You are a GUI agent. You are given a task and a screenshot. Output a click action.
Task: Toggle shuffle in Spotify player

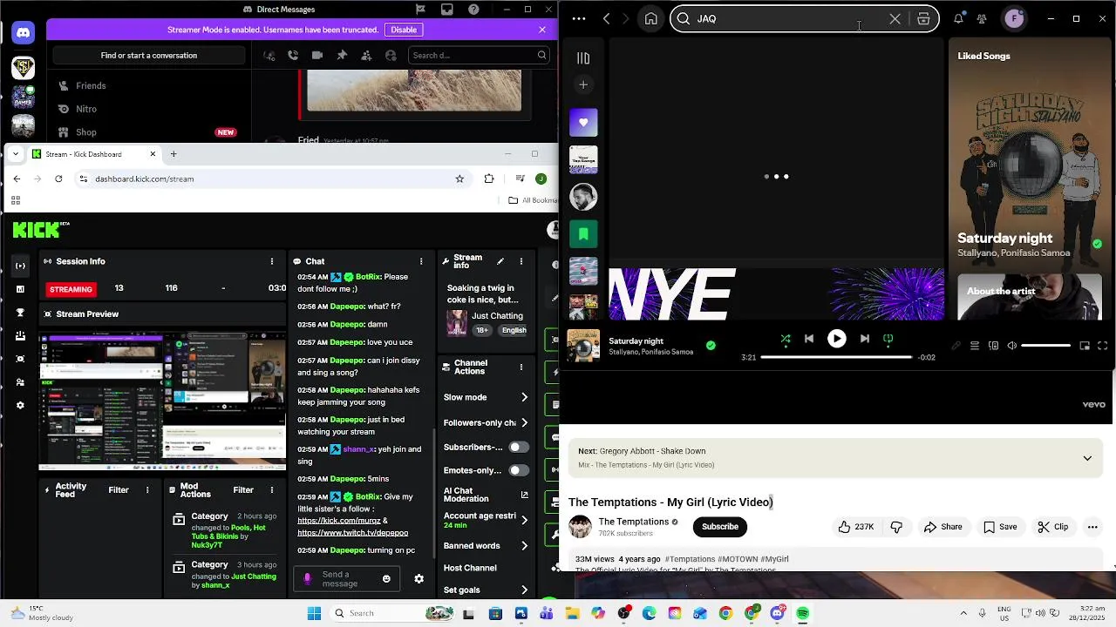[786, 339]
